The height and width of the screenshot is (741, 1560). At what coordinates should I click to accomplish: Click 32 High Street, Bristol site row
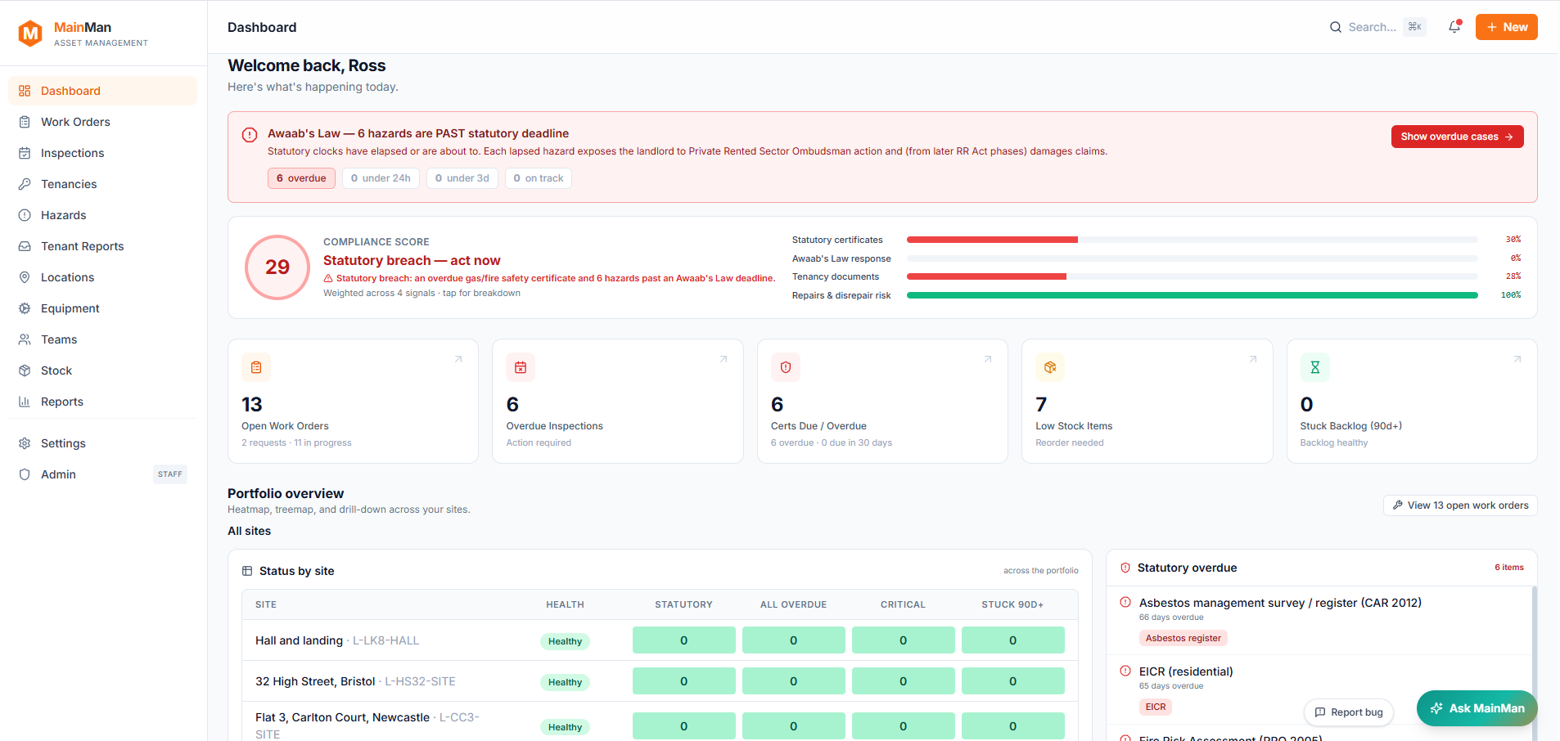click(660, 681)
